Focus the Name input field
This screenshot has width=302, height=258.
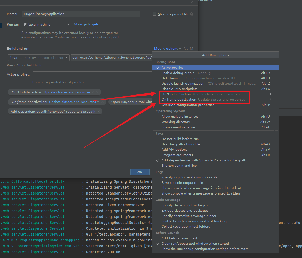point(81,14)
